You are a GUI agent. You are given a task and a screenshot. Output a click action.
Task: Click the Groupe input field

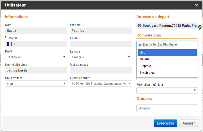[167, 108]
